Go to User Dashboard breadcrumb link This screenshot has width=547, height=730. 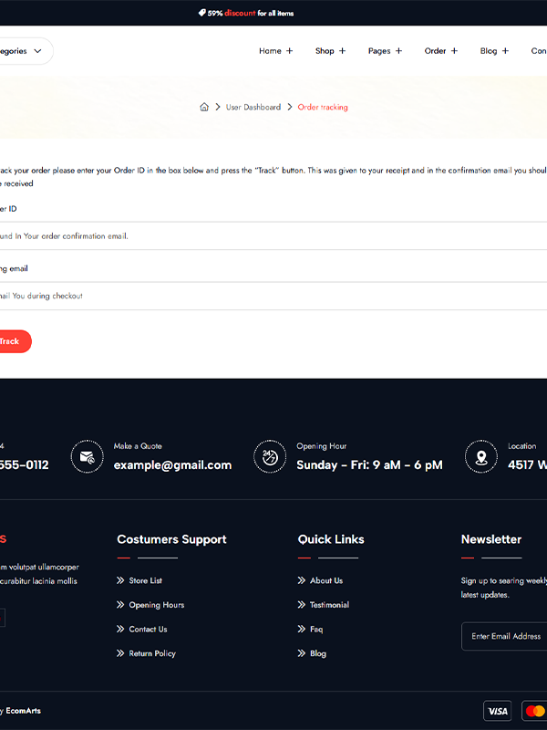click(x=253, y=108)
